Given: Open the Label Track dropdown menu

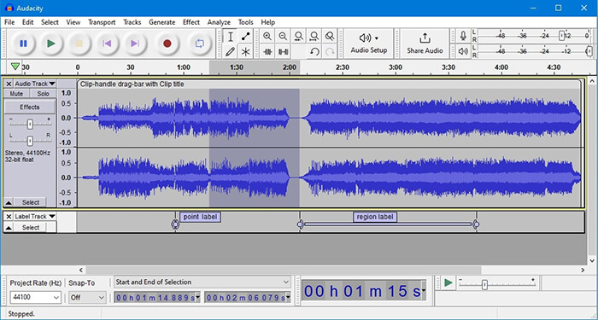Looking at the screenshot, I should [35, 216].
